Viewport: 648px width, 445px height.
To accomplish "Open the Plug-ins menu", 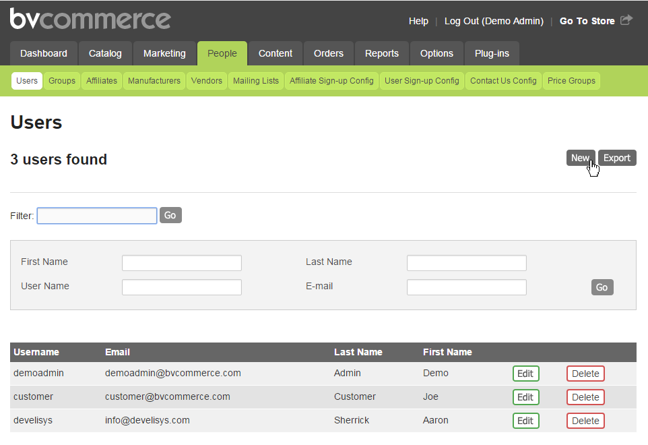I will click(492, 53).
